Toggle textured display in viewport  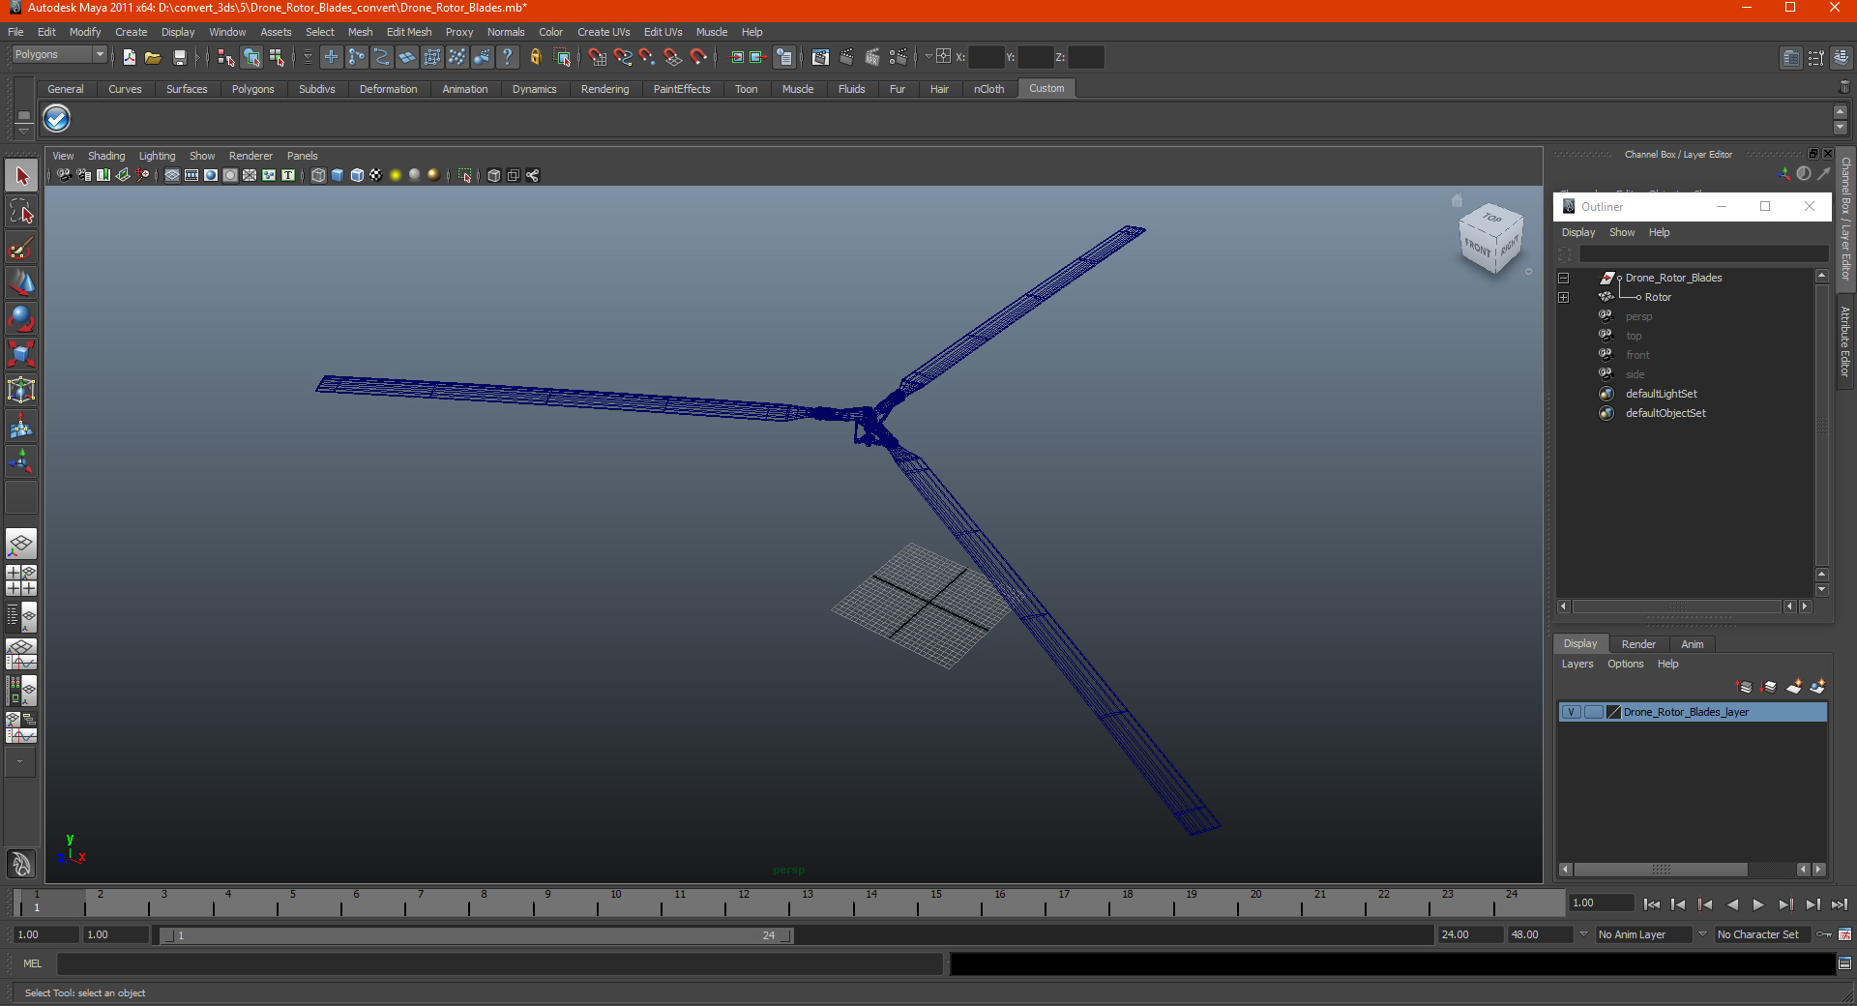pyautogui.click(x=376, y=175)
